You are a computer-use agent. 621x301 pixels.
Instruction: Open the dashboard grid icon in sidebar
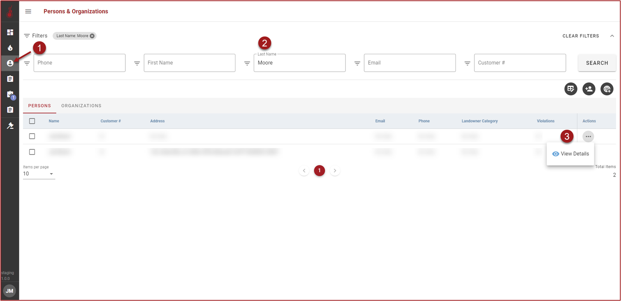[x=10, y=33]
